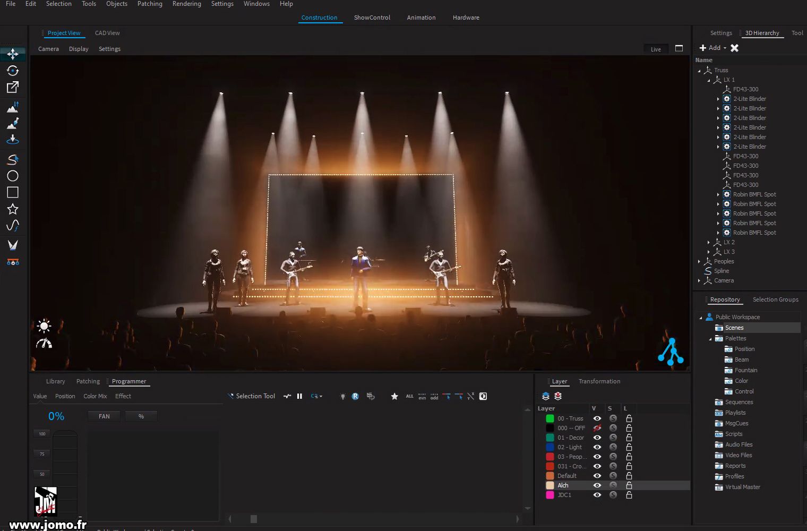Click the pause icon in Programmer toolbar
Viewport: 807px width, 531px height.
click(x=299, y=396)
